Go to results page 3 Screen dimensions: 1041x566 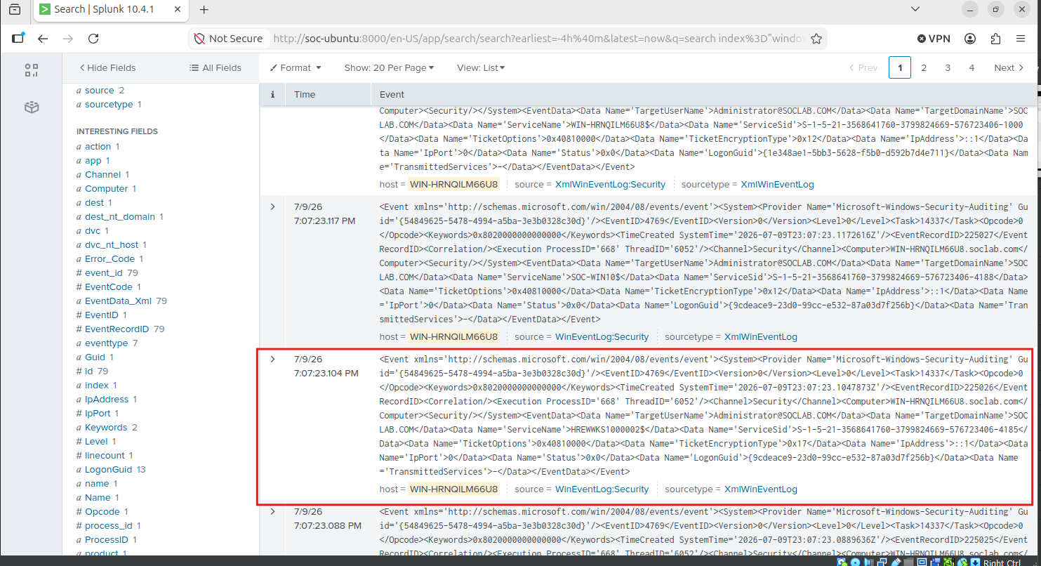pos(948,67)
